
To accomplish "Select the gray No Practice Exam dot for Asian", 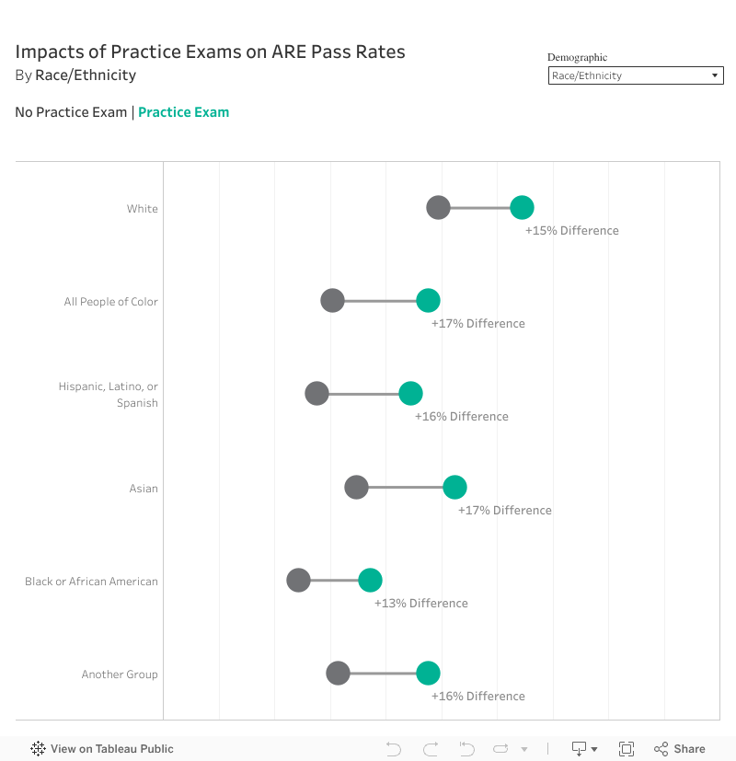I will [x=356, y=488].
